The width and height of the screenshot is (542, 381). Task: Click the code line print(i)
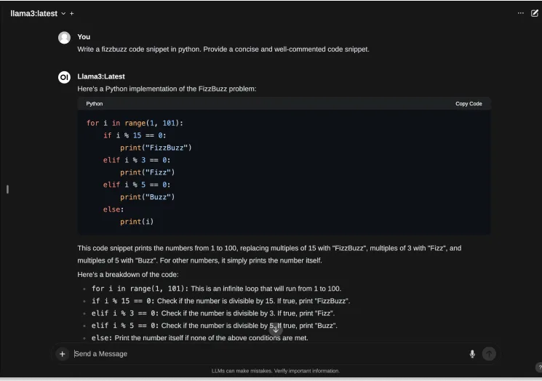click(x=137, y=222)
